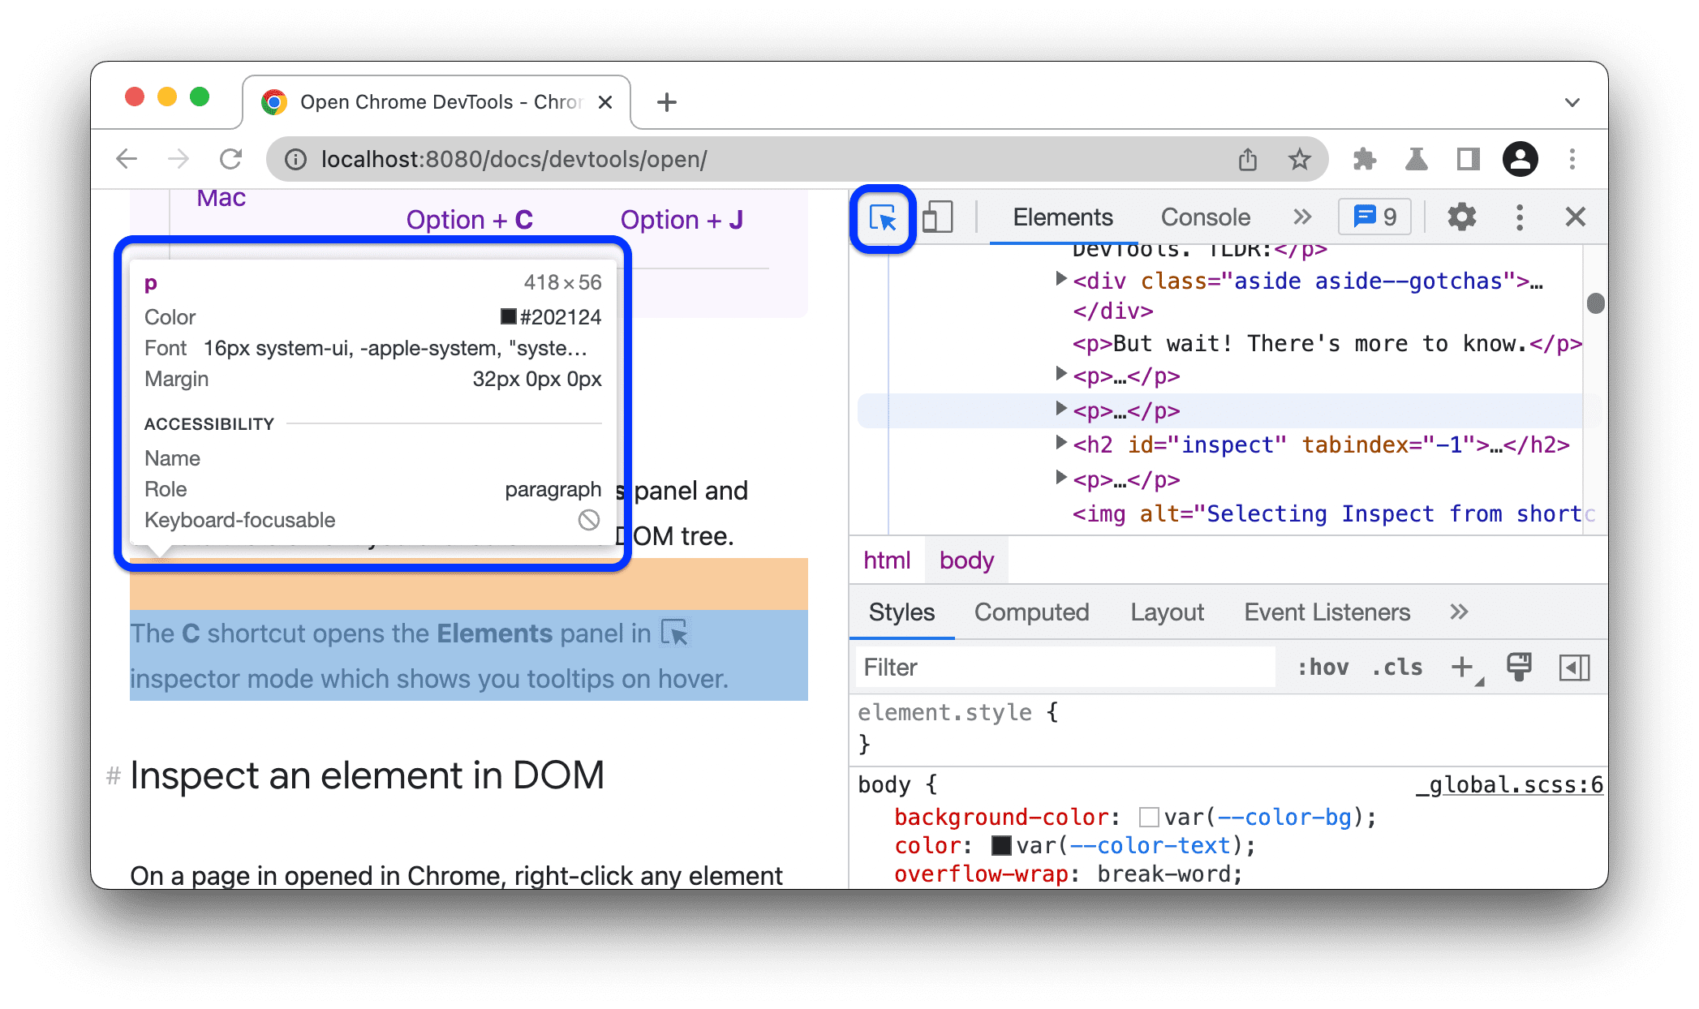Screen dimensions: 1699x1009
Task: Select the Console panel icon
Action: click(1202, 217)
